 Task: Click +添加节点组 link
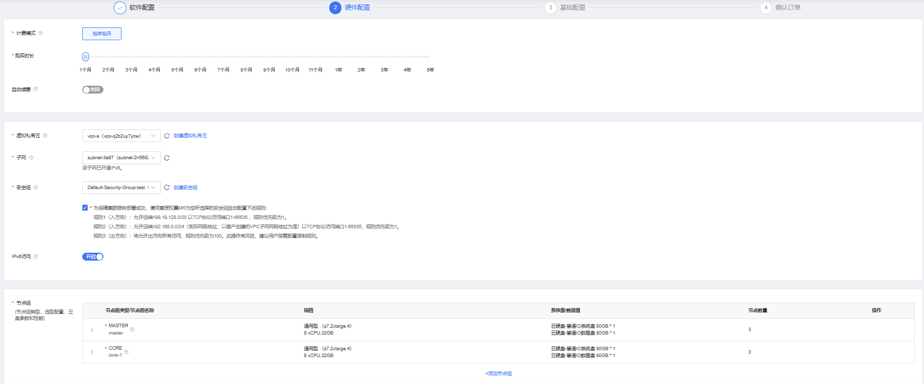(x=499, y=374)
